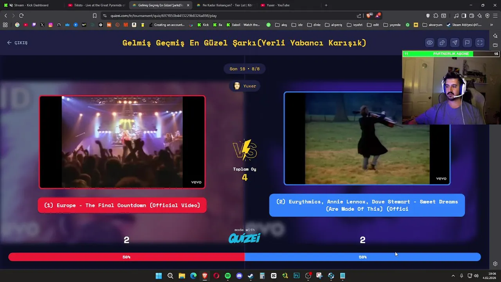Expand the edit bookmarks folder
The height and width of the screenshot is (282, 501).
coord(373,25)
